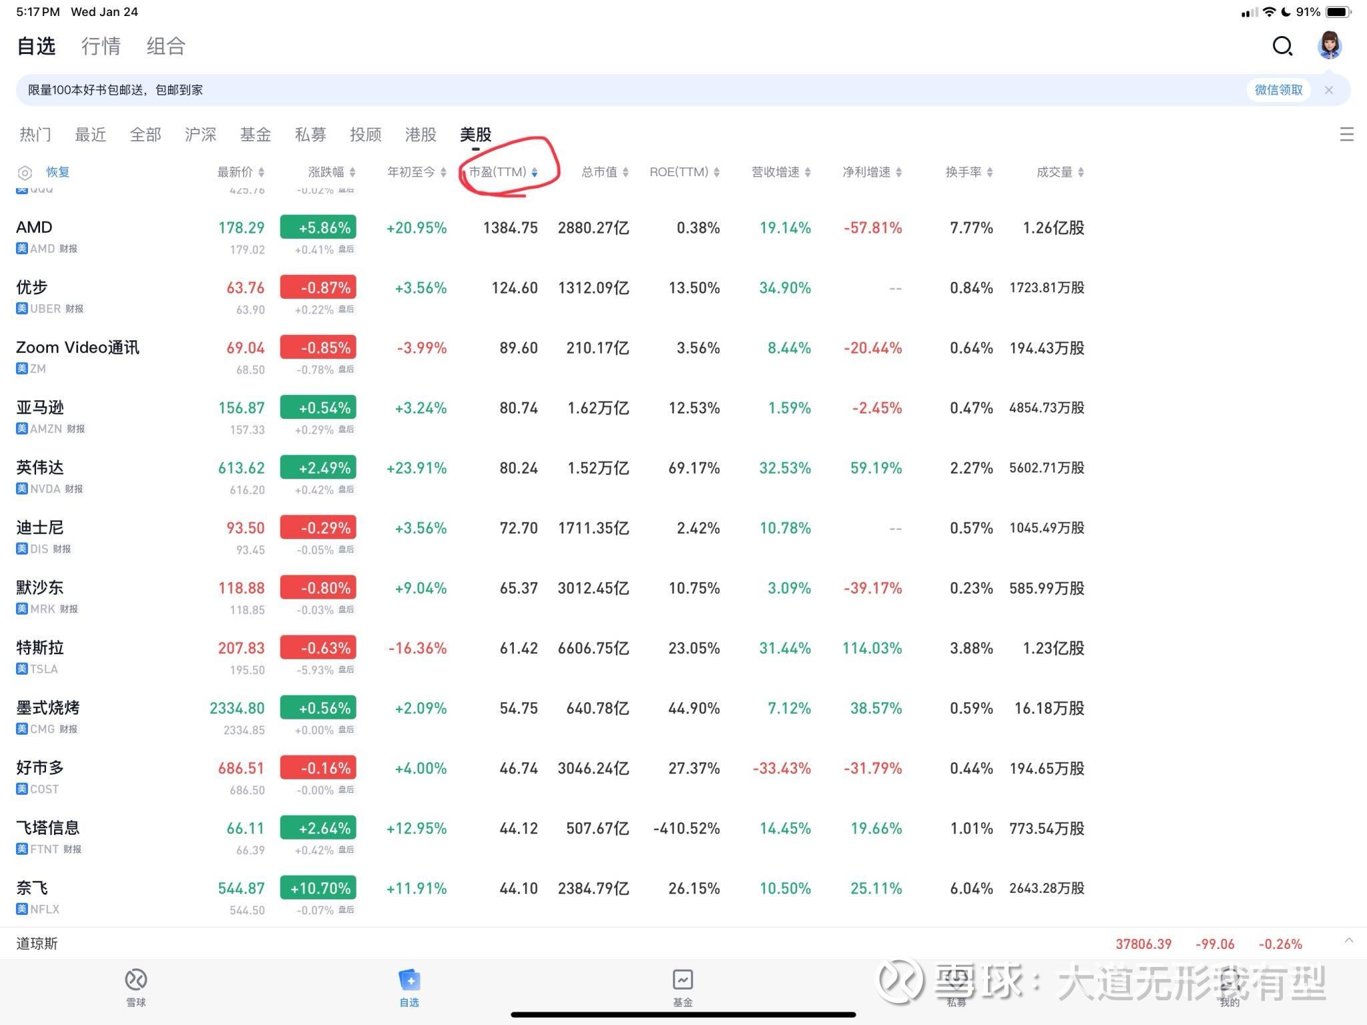Image resolution: width=1367 pixels, height=1025 pixels.
Task: Switch to the 组合 top tab
Action: pos(166,46)
